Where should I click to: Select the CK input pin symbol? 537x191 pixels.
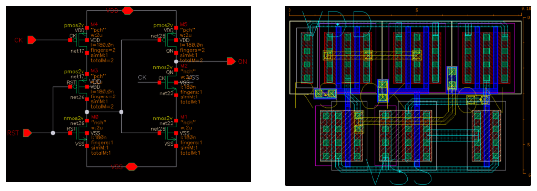[32, 40]
